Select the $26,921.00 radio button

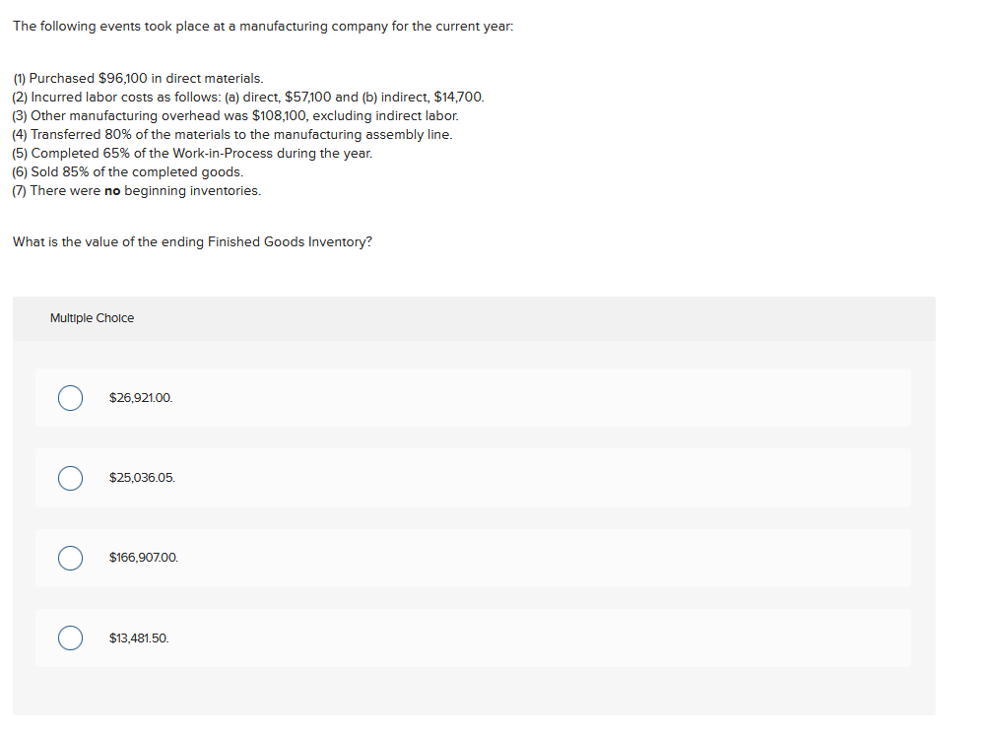coord(69,398)
